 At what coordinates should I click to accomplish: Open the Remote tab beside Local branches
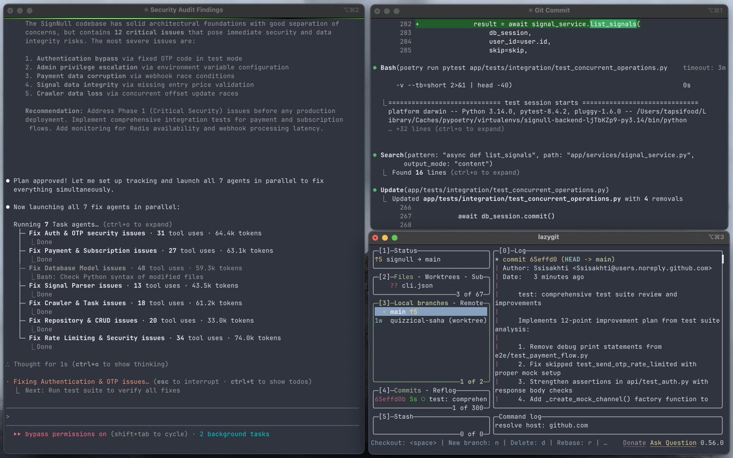(473, 303)
